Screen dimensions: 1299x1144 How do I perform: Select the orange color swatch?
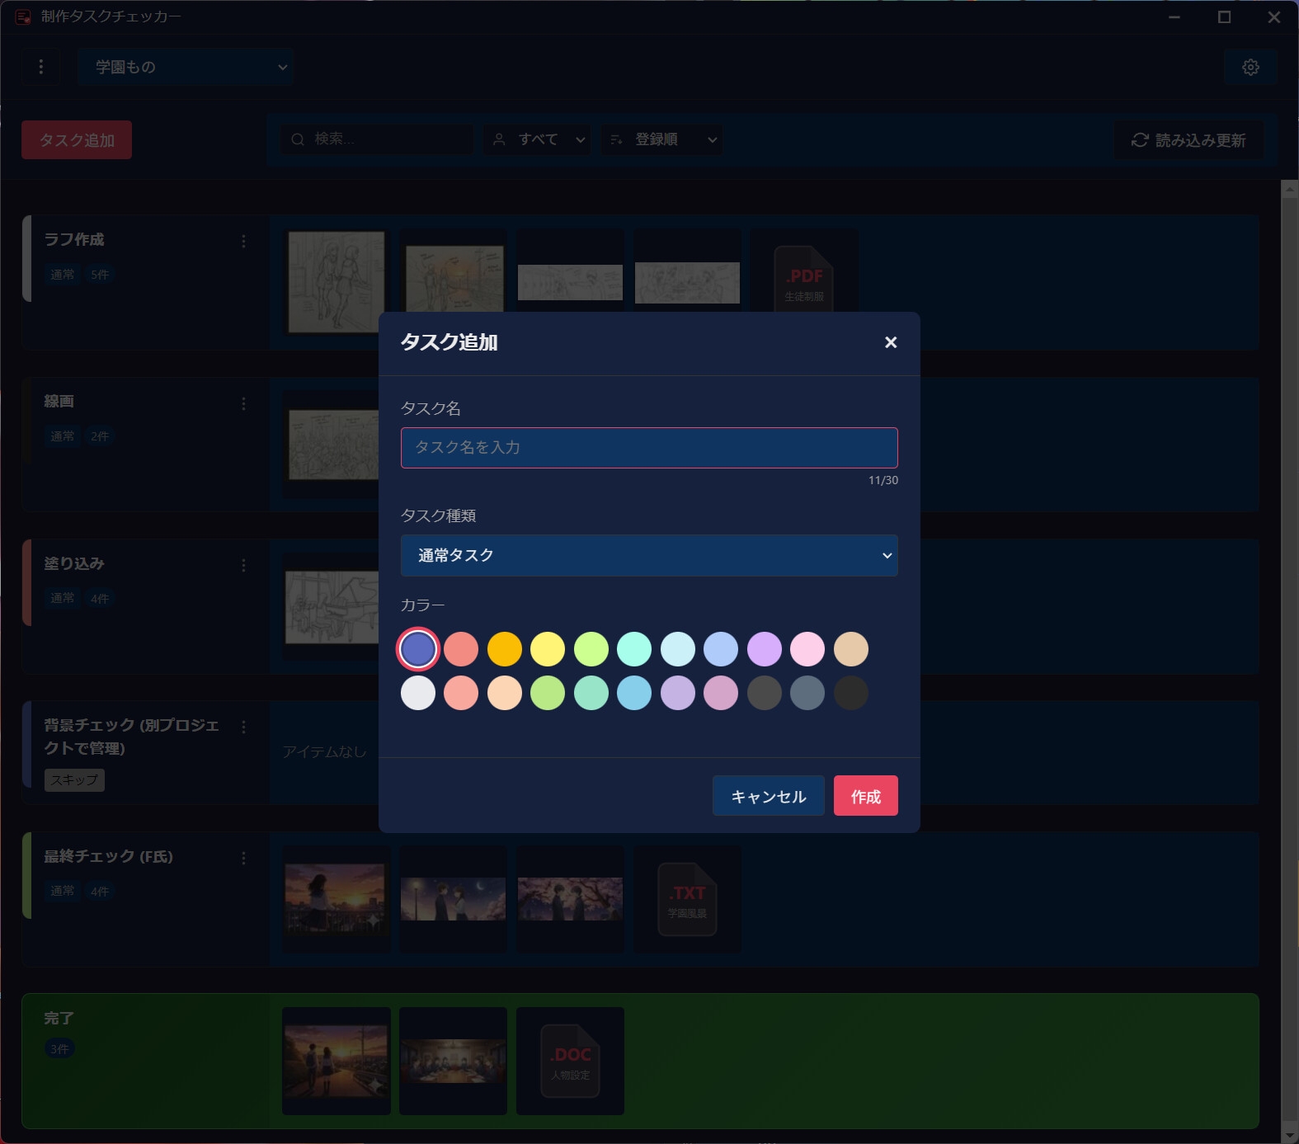[505, 649]
